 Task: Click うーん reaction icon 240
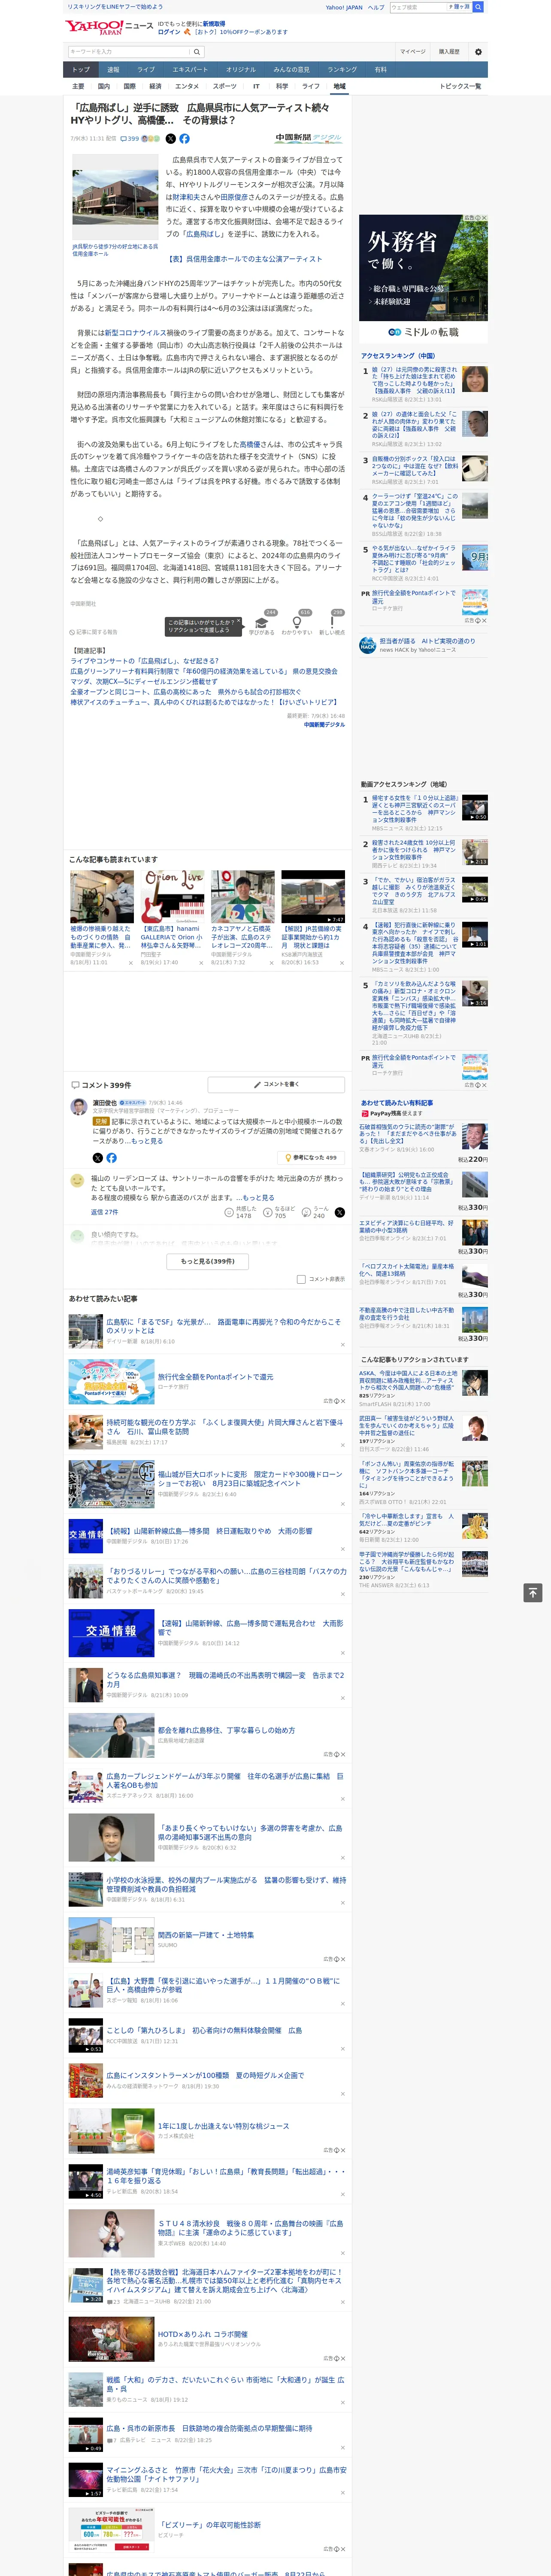305,1212
